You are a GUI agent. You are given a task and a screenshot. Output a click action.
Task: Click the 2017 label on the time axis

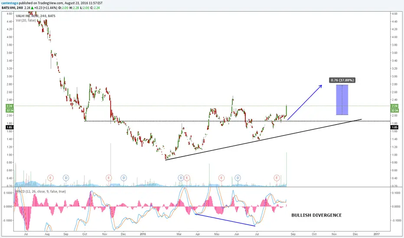[376, 234]
